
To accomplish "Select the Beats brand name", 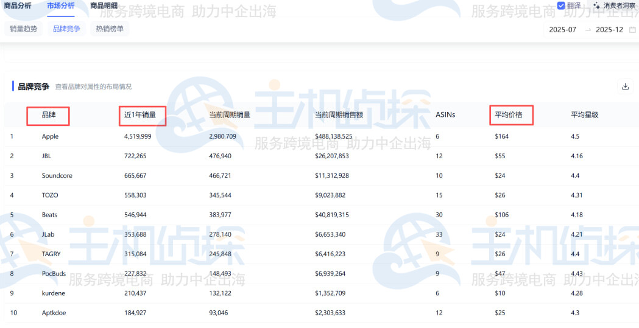I will [49, 215].
